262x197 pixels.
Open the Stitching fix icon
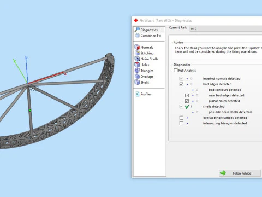(x=137, y=53)
